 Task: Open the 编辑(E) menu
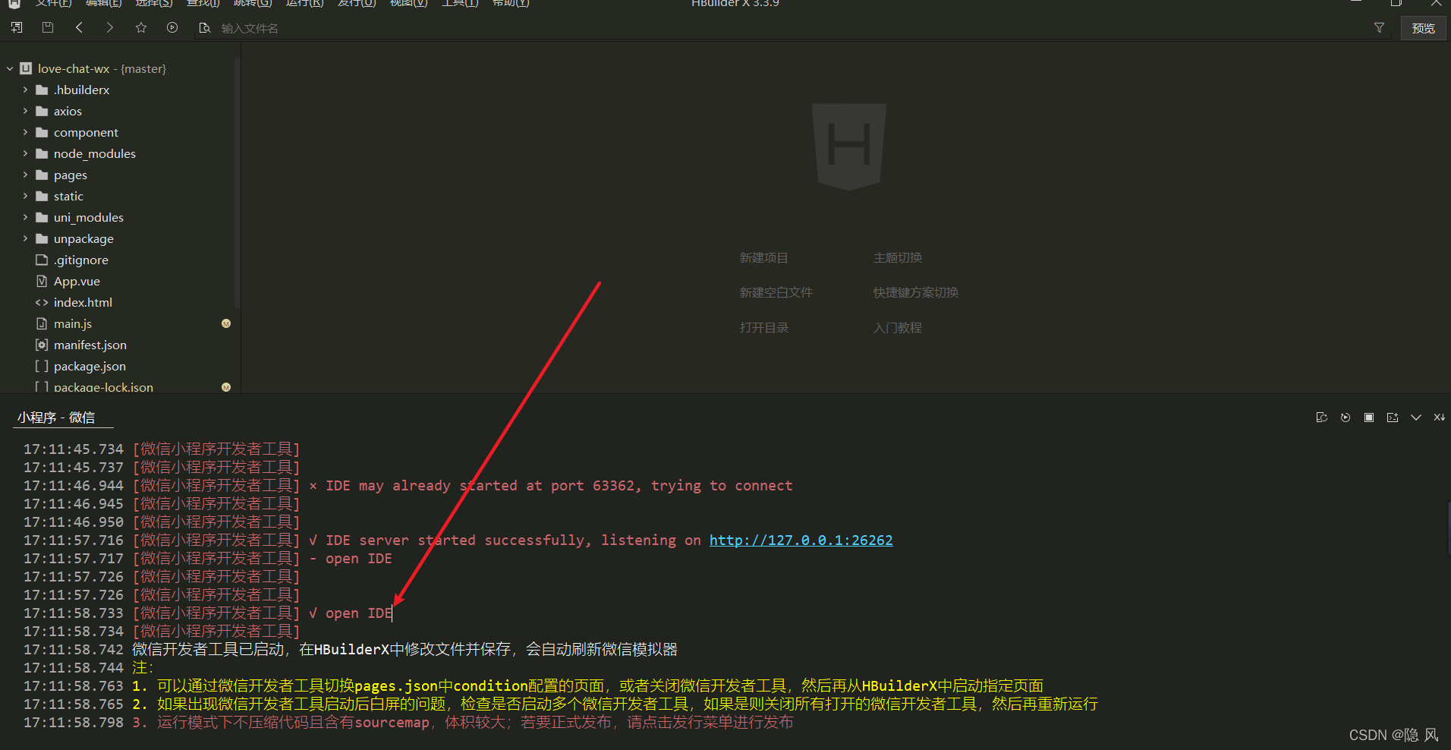click(x=104, y=4)
